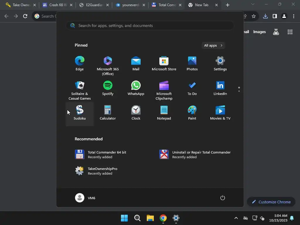Launch the To Do app
Image resolution: width=300 pixels, height=225 pixels.
point(192,88)
